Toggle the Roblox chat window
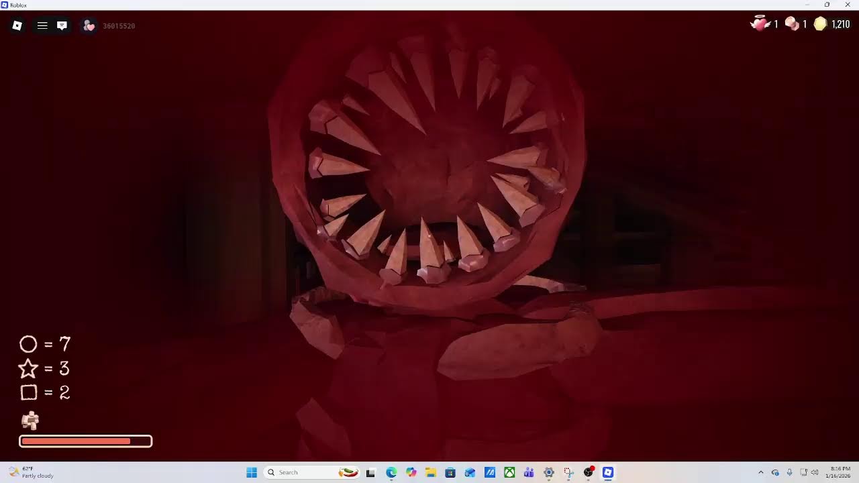859x483 pixels. point(62,25)
